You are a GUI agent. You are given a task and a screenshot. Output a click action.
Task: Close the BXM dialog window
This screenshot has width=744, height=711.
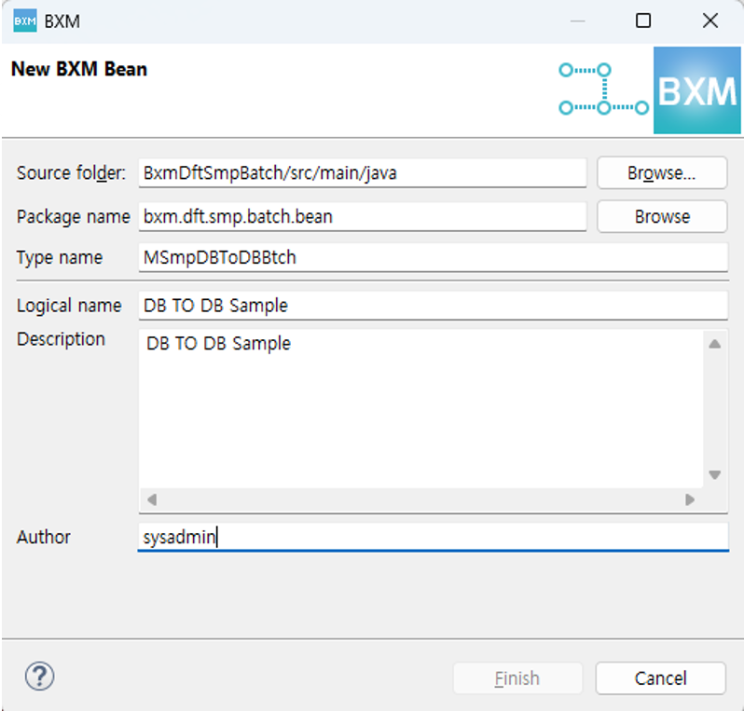(710, 21)
